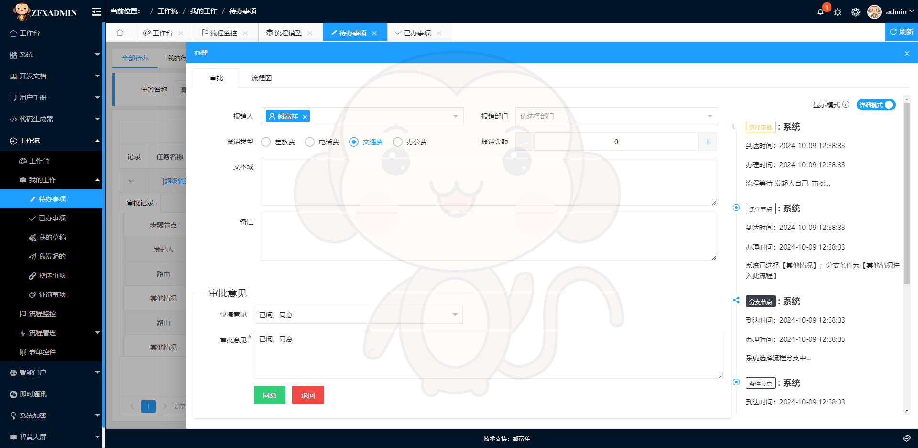Screen dimensions: 918x448
Task: Click the 工作流 breadcrumb link
Action: click(x=168, y=11)
